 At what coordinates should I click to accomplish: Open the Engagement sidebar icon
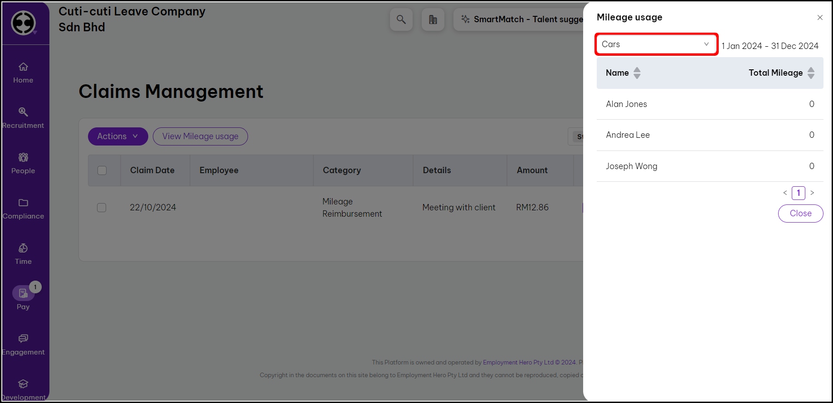pos(23,339)
